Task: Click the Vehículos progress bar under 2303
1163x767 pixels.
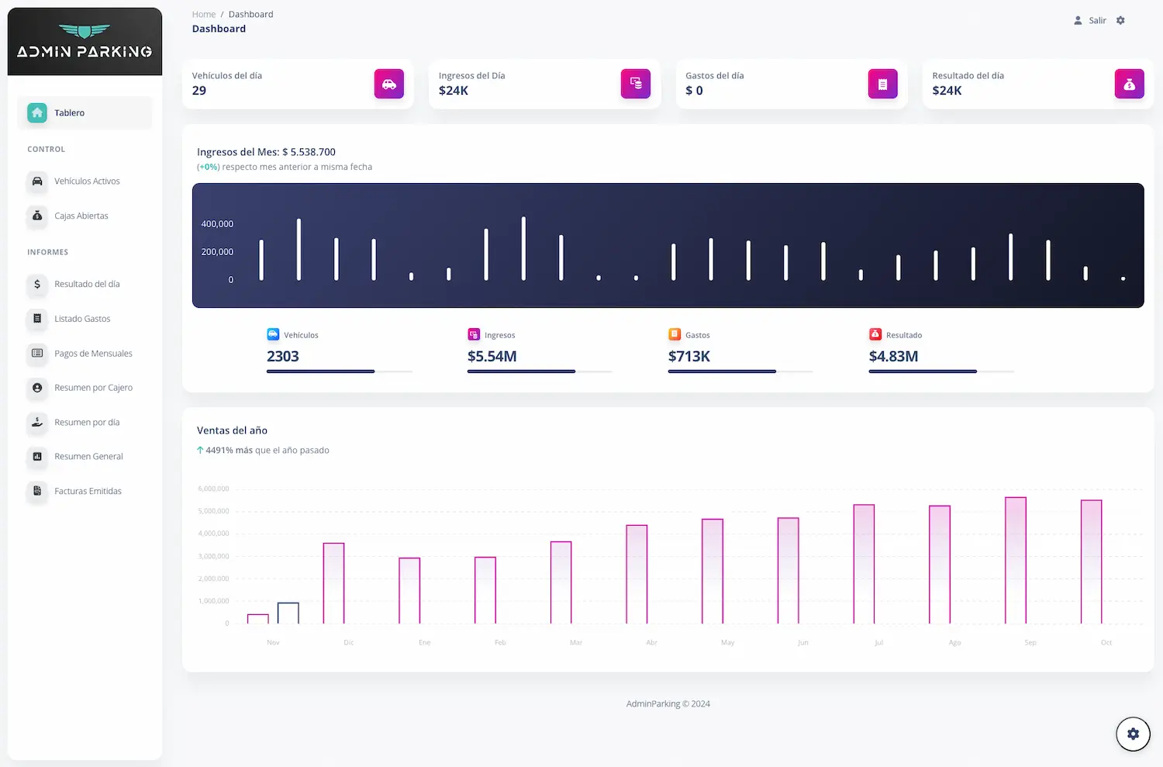Action: [x=339, y=371]
